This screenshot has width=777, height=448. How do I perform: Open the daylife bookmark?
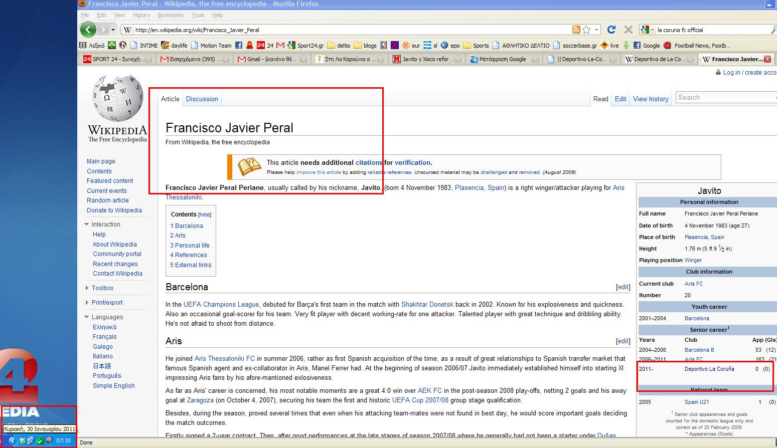[x=175, y=45]
